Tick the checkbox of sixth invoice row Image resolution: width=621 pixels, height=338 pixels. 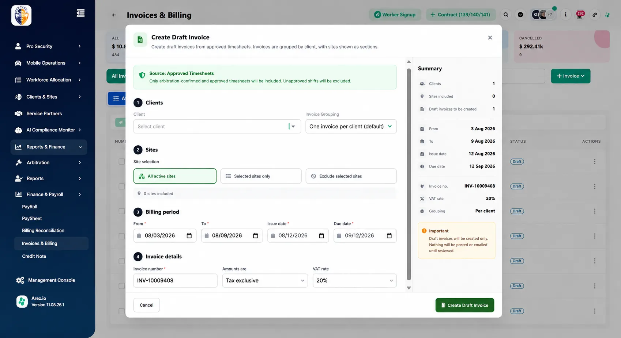pyautogui.click(x=122, y=286)
